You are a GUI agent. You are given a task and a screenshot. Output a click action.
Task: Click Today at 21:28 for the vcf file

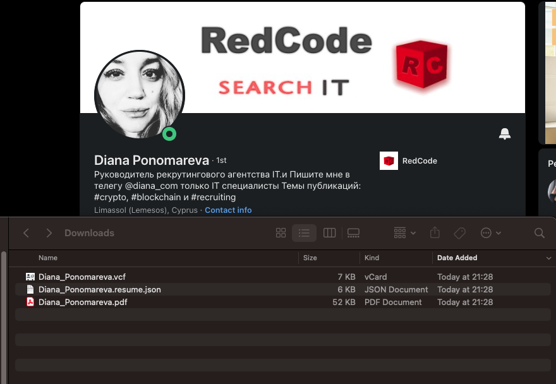click(x=465, y=277)
